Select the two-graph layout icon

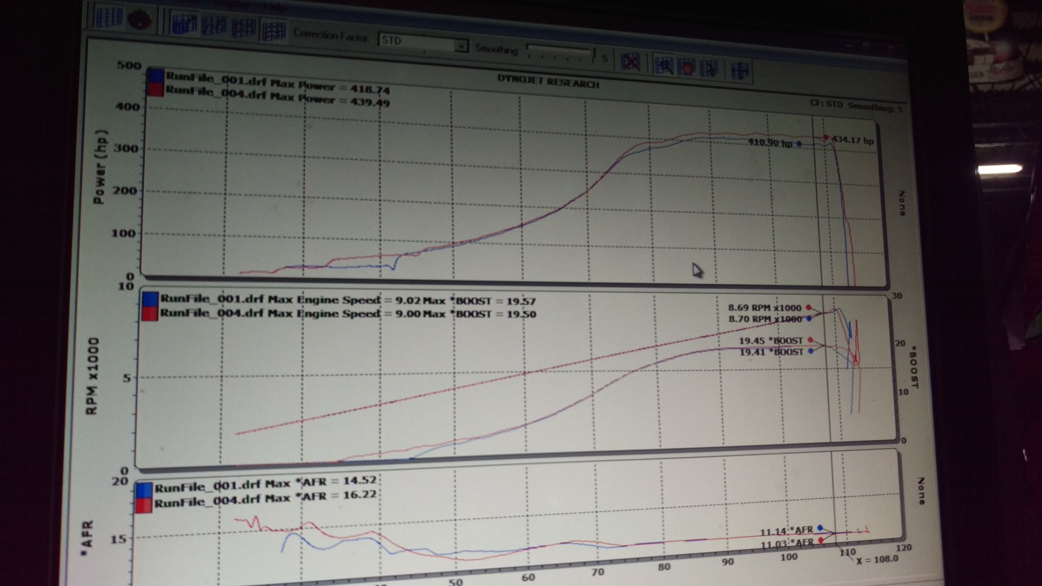tap(214, 26)
